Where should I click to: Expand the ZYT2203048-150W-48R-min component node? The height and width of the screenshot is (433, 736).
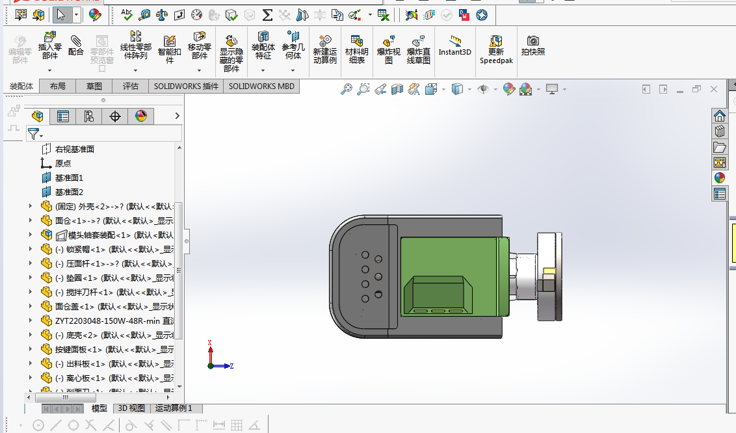(x=31, y=321)
